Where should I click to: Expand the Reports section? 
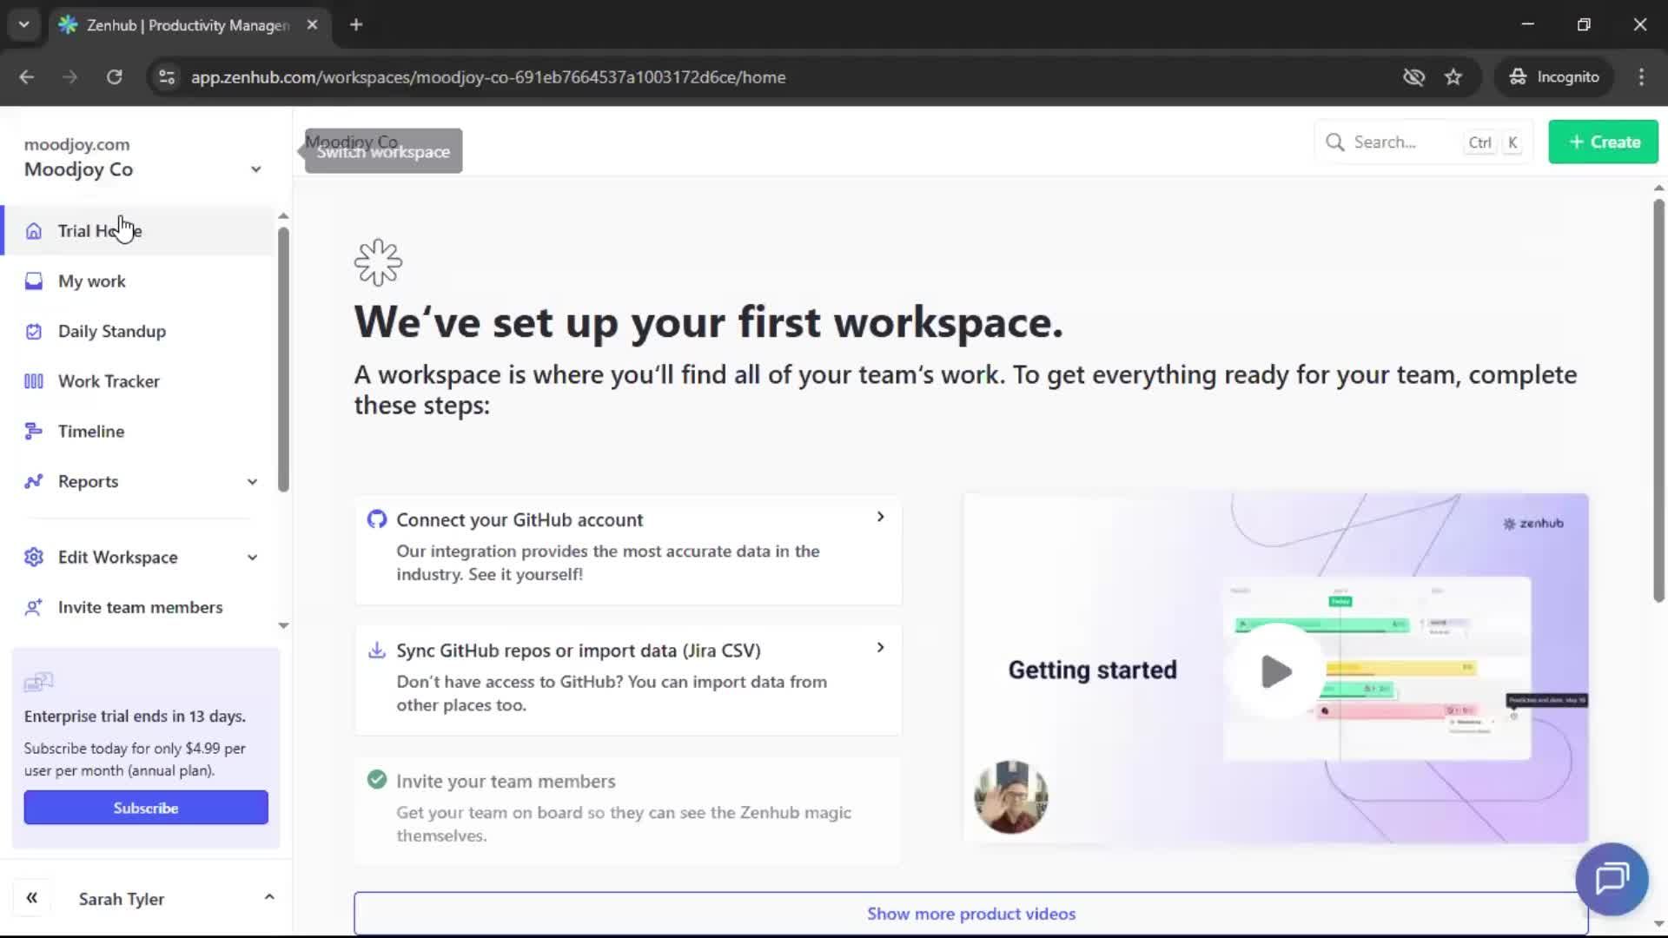pyautogui.click(x=252, y=481)
